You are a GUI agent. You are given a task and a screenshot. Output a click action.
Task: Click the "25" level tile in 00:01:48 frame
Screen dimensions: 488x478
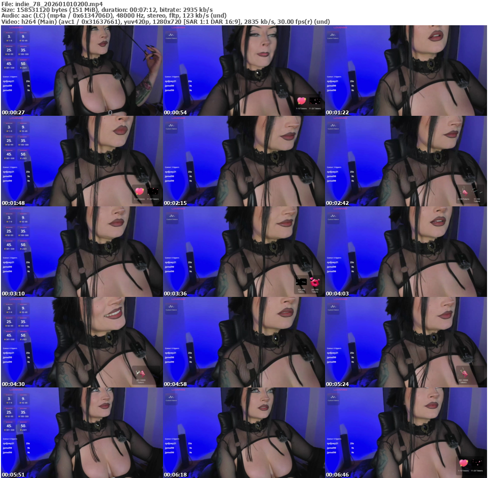point(10,141)
